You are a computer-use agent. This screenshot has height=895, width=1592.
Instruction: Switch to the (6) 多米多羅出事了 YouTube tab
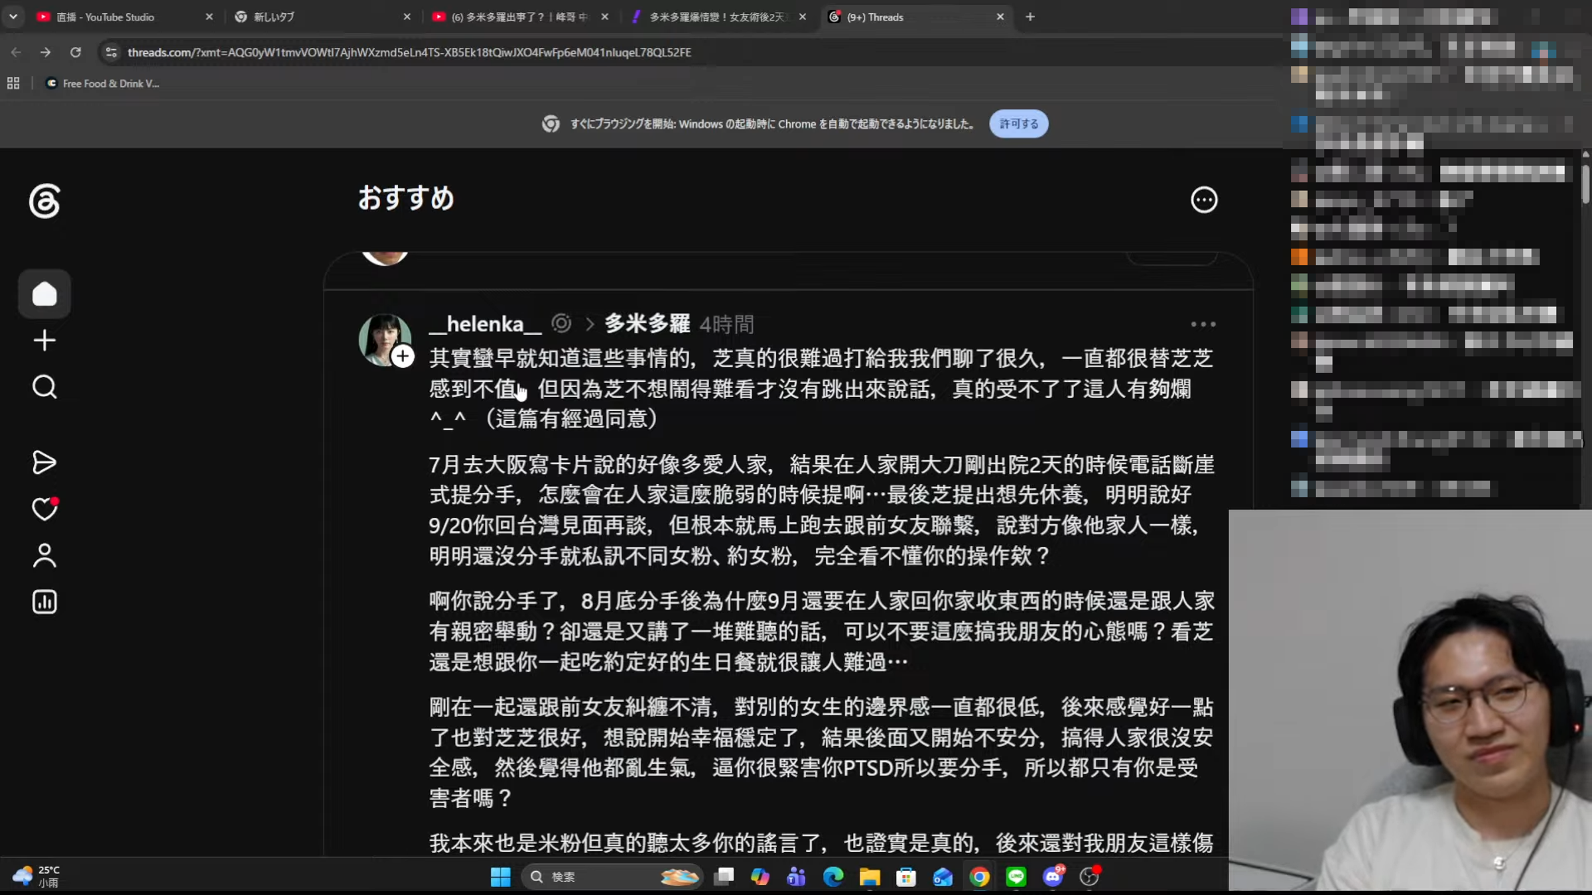[x=521, y=17]
